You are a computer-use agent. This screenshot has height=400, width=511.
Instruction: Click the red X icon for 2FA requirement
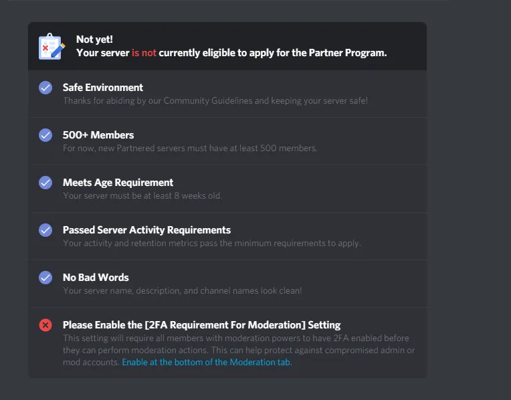pyautogui.click(x=45, y=325)
